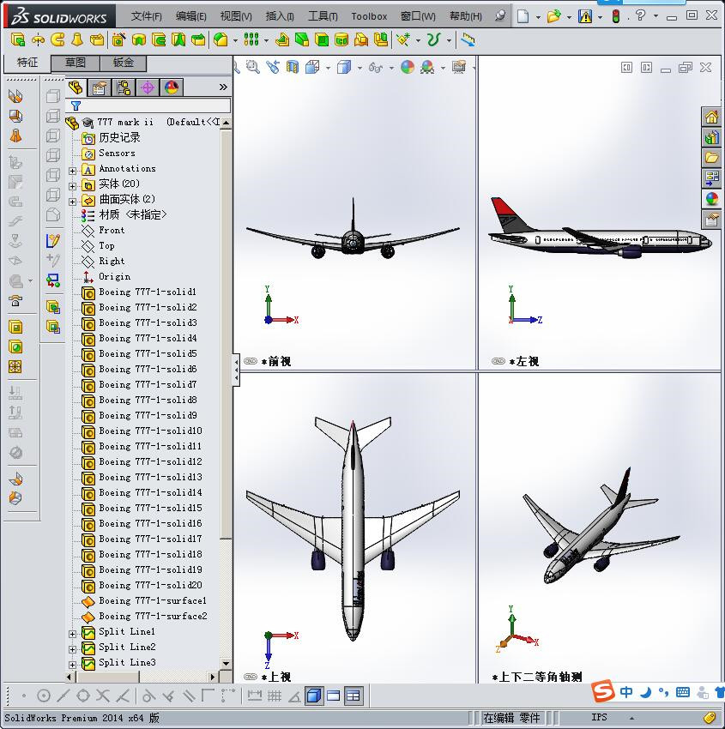This screenshot has height=729, width=725.
Task: Switch to the 钣金 tab
Action: [x=124, y=63]
